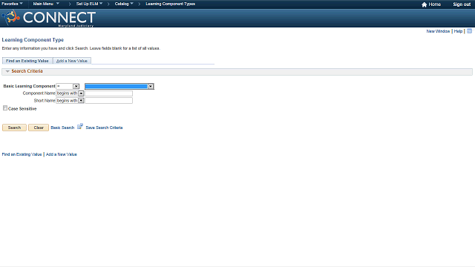
Task: Toggle the Case Sensitive checkbox
Action: pyautogui.click(x=5, y=108)
